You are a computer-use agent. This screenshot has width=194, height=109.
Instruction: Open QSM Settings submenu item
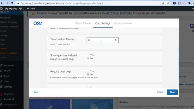[x=4, y=35]
